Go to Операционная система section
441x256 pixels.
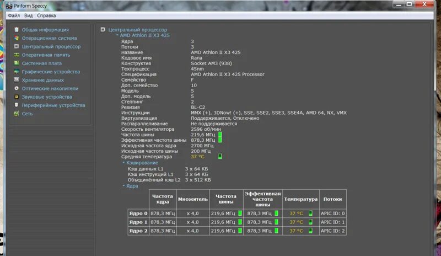tap(49, 38)
